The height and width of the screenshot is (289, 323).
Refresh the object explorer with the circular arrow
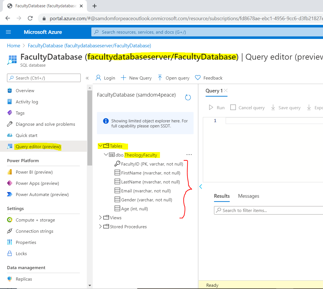pos(188,97)
